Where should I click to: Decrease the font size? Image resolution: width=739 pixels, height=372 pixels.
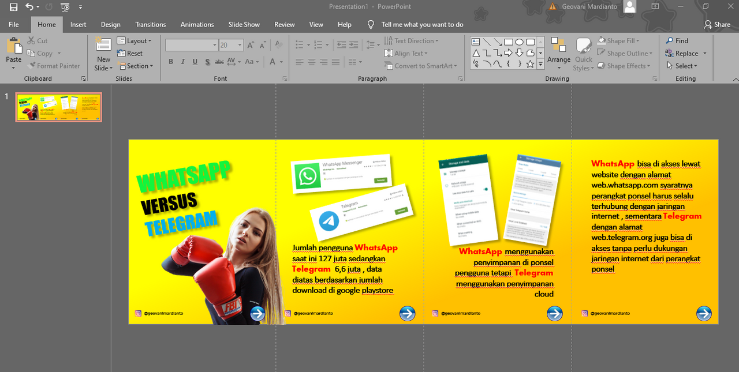[263, 45]
